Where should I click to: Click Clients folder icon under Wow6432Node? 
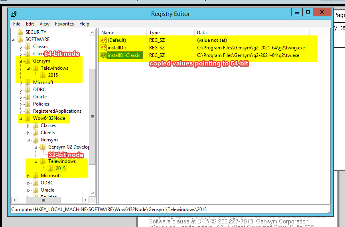[35, 133]
